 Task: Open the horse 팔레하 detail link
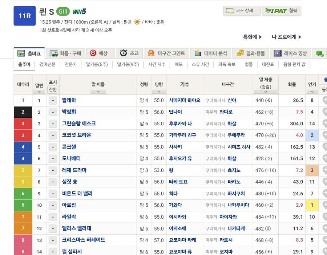click(69, 100)
